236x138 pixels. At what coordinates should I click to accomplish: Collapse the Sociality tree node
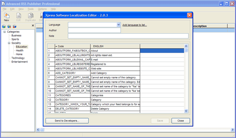click(9, 43)
